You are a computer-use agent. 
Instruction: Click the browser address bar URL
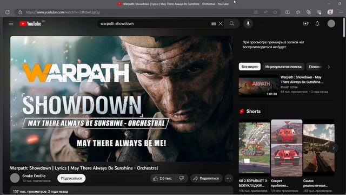63,12
